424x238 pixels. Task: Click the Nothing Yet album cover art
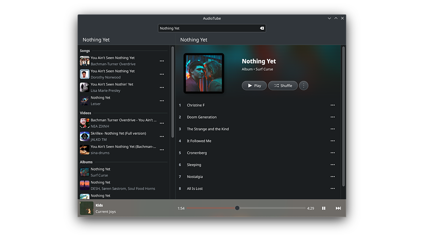(x=204, y=73)
